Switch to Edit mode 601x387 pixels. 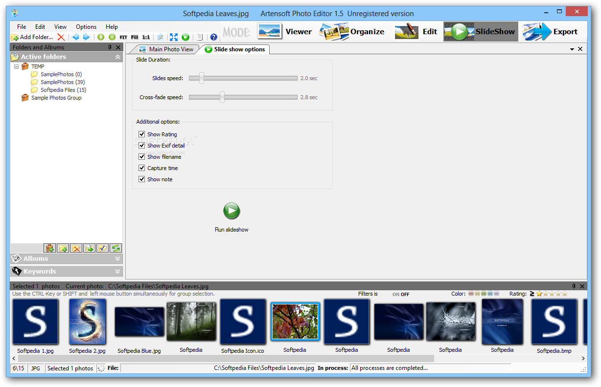pyautogui.click(x=416, y=32)
